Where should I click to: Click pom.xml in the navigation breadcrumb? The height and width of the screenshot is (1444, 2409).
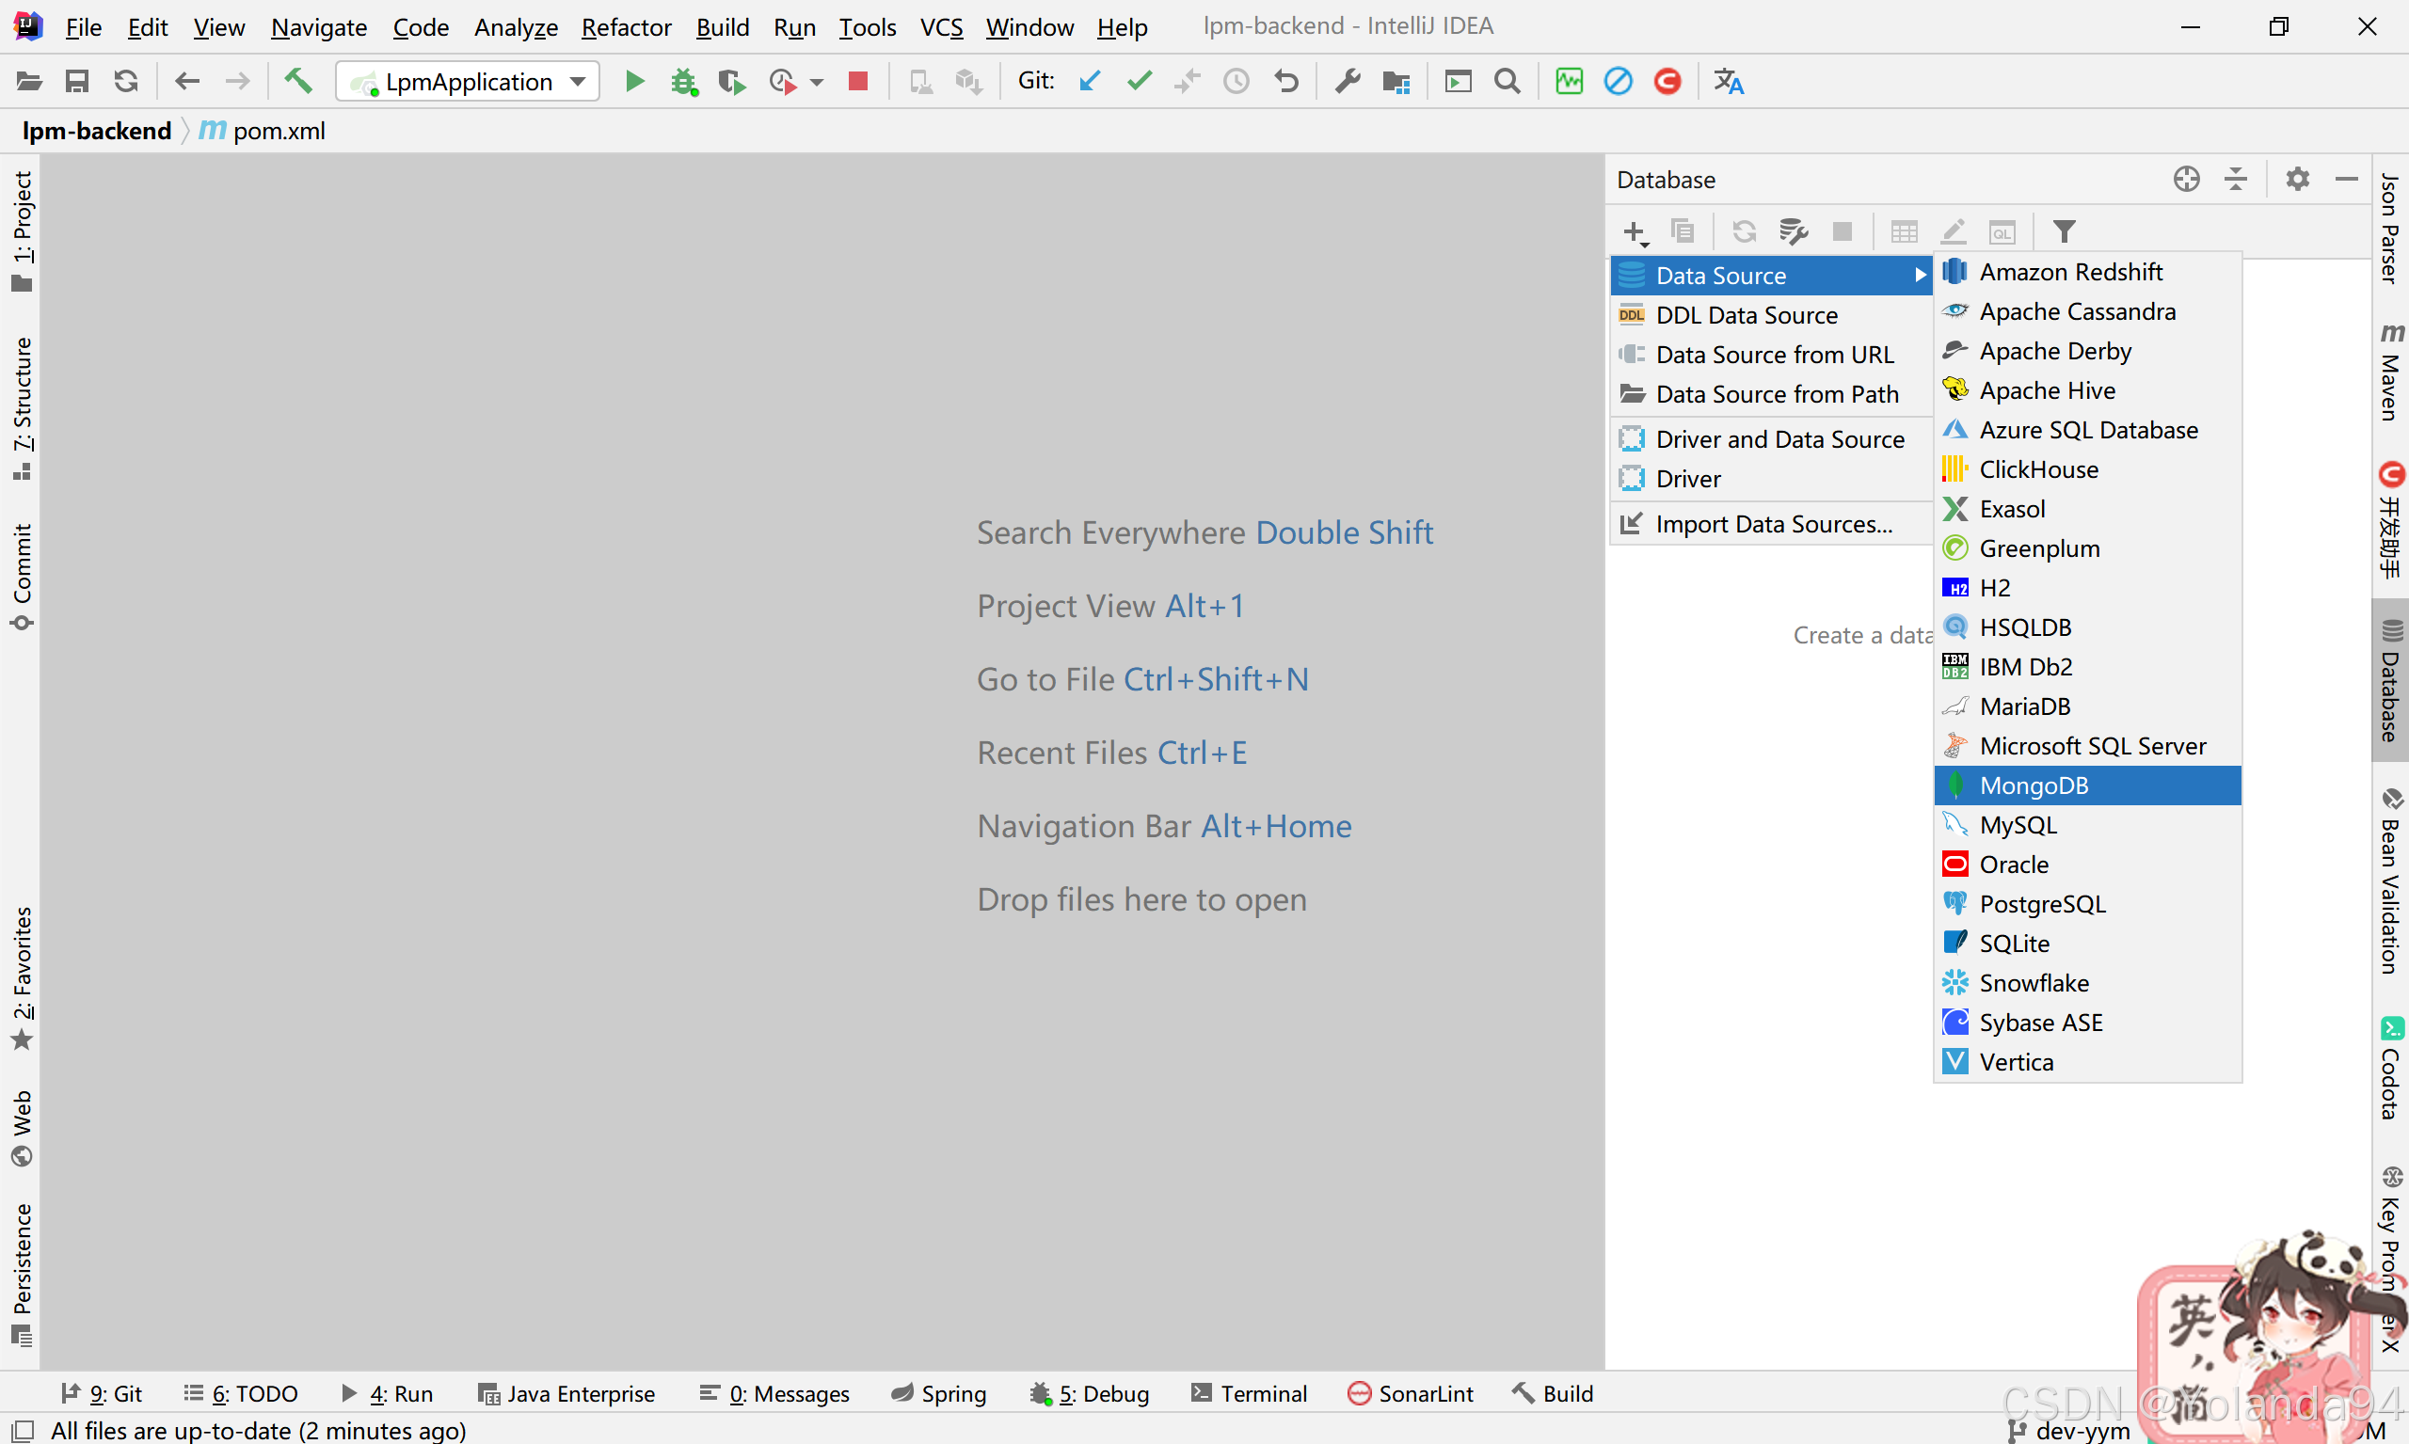(x=279, y=131)
